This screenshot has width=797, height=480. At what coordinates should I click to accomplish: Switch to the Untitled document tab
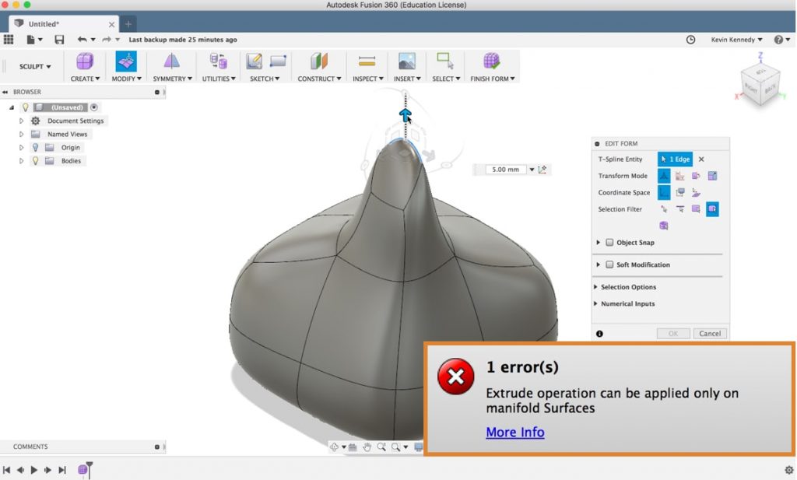tap(64, 24)
